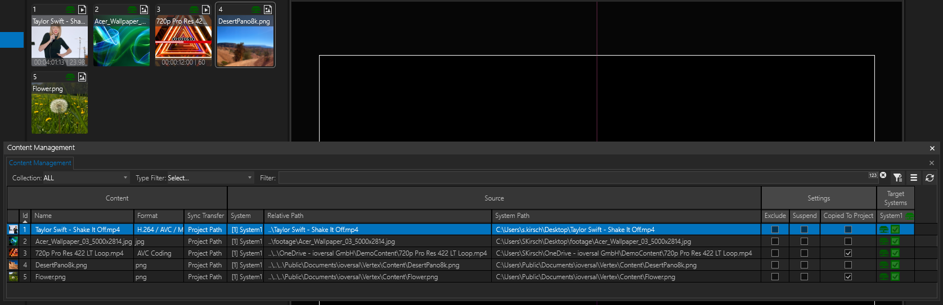
Task: Click the filter options funnel icon
Action: tap(897, 177)
